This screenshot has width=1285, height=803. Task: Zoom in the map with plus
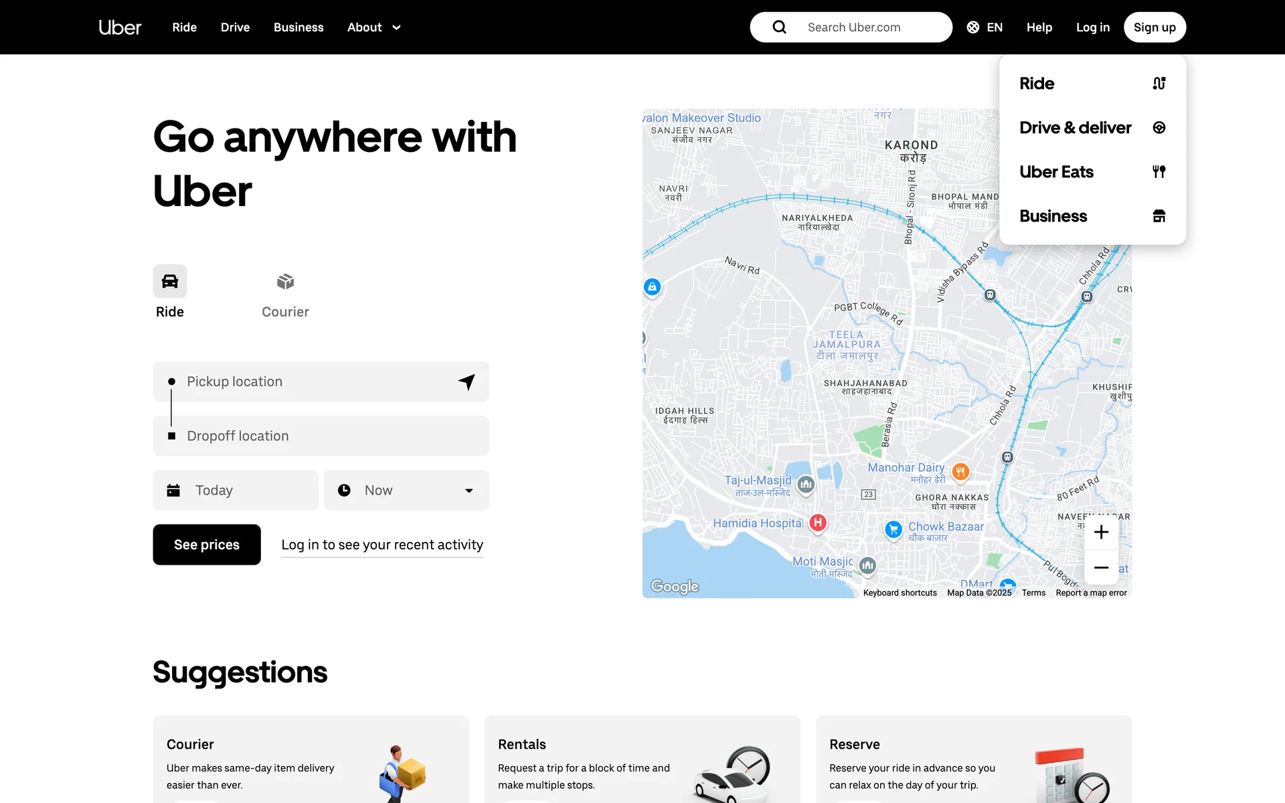point(1101,532)
